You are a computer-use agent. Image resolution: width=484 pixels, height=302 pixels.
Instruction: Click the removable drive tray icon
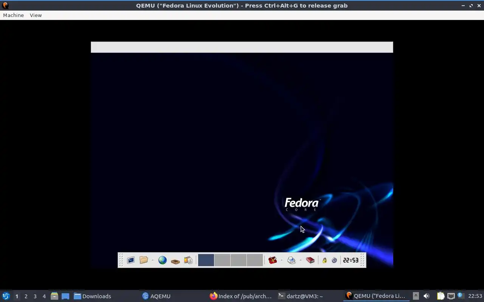416,296
